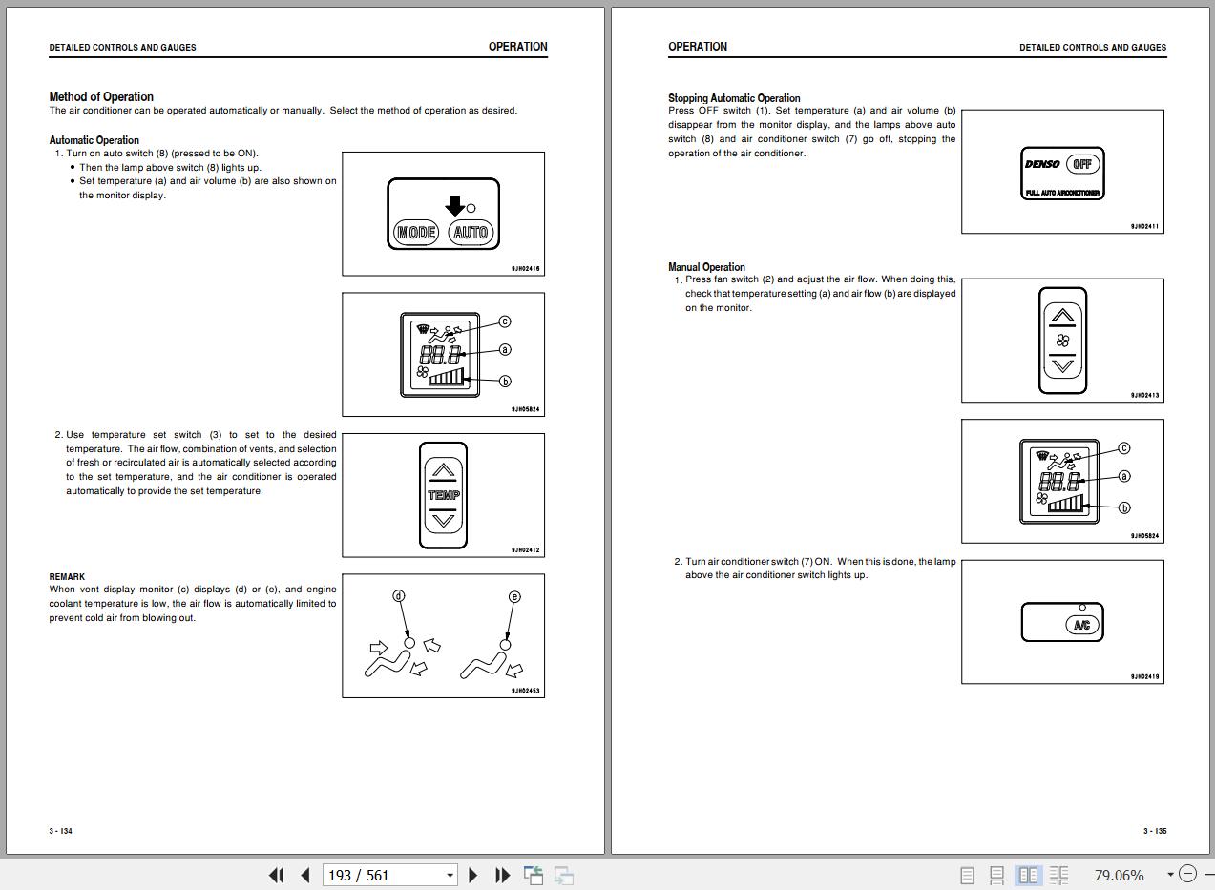1215x890 pixels.
Task: Click the right page 'DETAILED CONTROLS AND GAUGES' header
Action: [x=1093, y=47]
